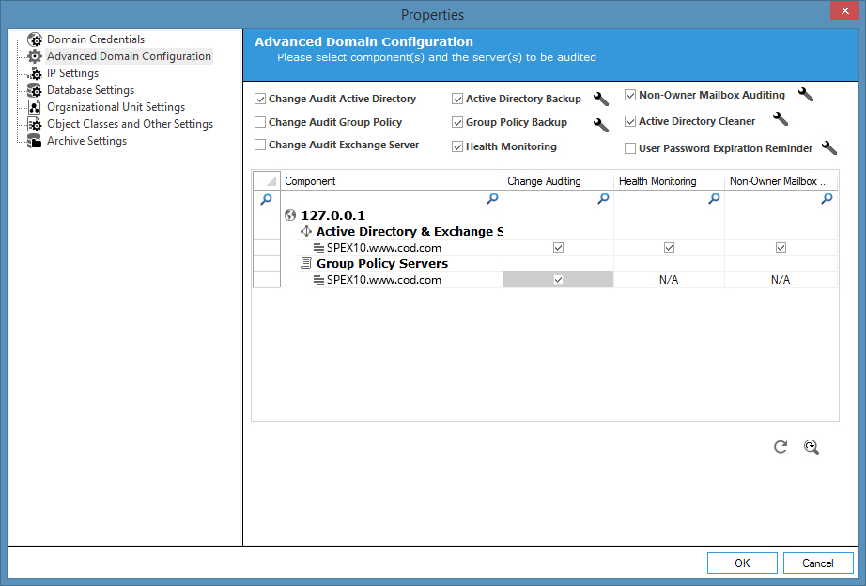Click the grid select-all corner cell
The image size is (866, 586).
tap(267, 181)
